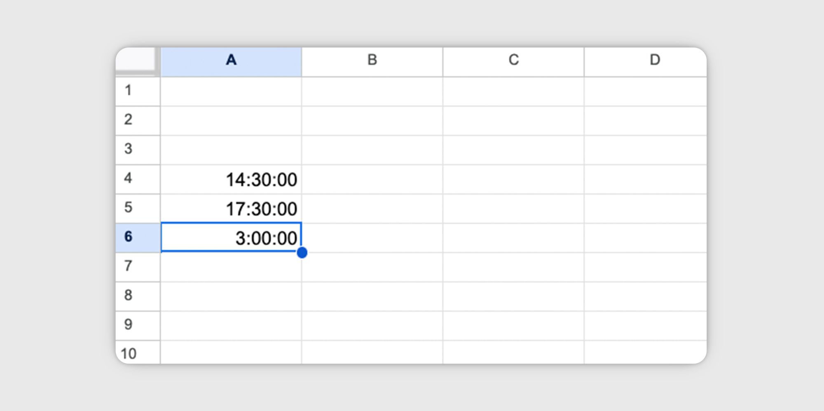This screenshot has height=411, width=824.
Task: Click empty cell B6 beside 3:00:00
Action: pos(372,238)
